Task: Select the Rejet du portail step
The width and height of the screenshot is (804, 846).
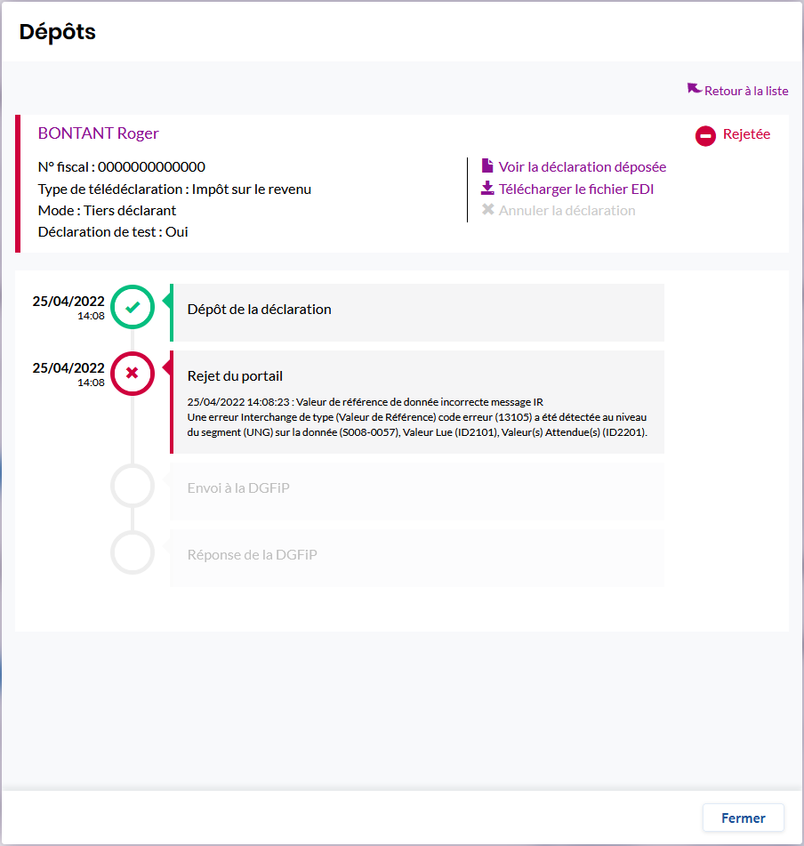Action: 417,402
